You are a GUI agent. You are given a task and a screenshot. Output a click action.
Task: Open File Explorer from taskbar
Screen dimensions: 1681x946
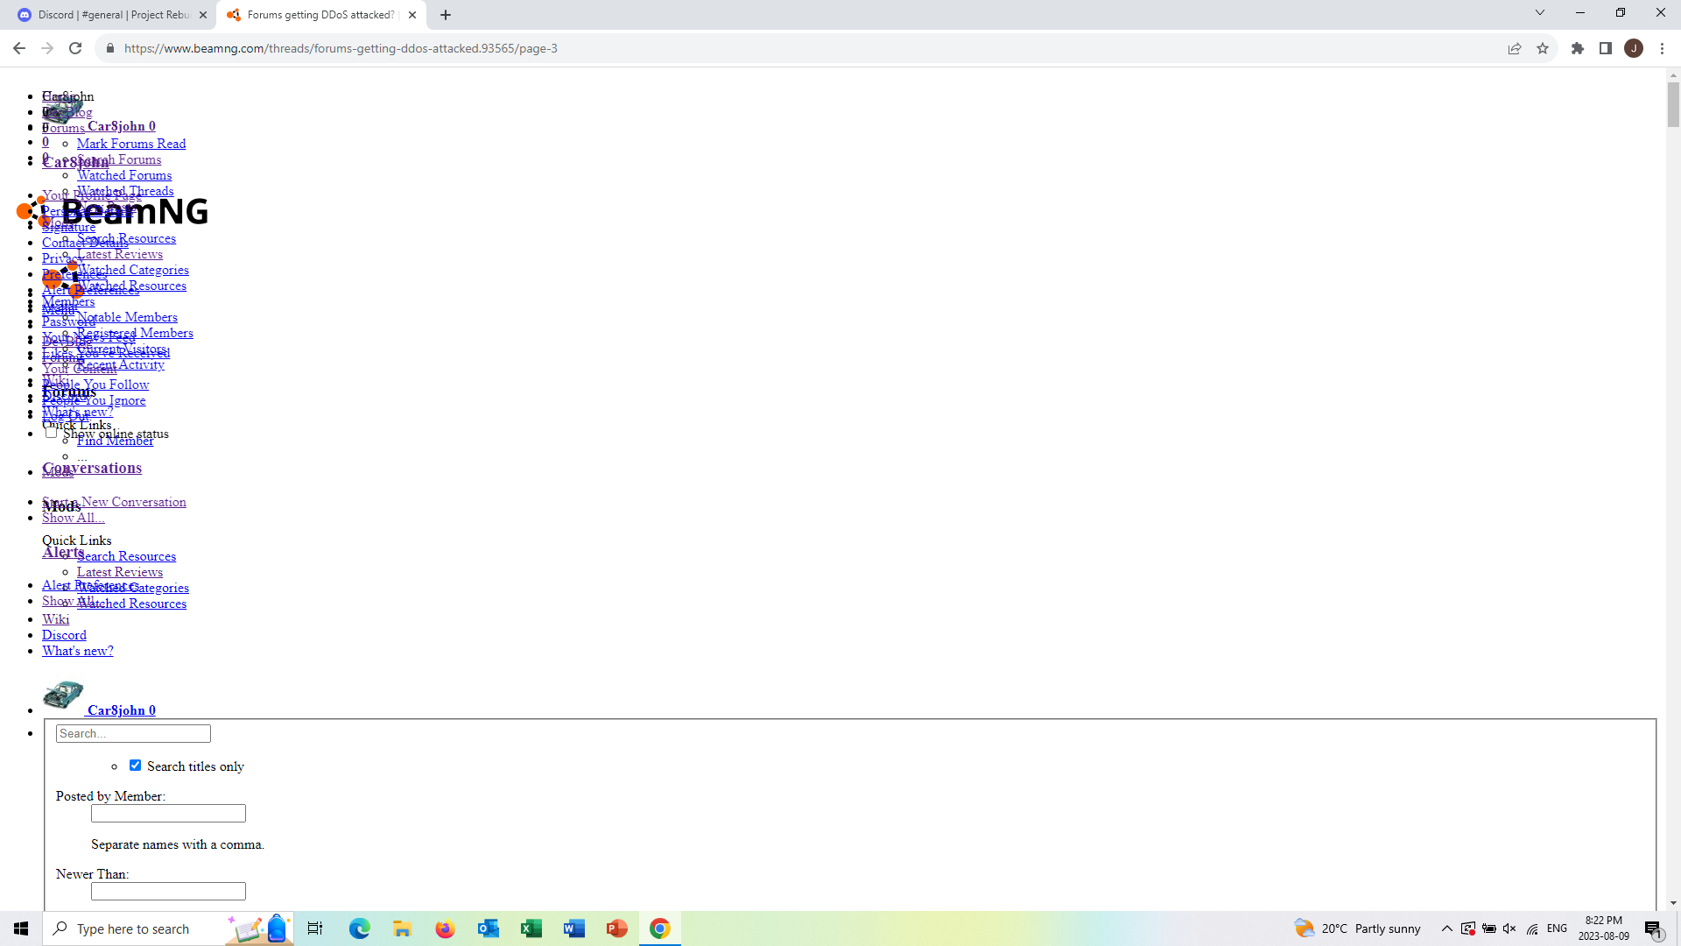(x=402, y=928)
